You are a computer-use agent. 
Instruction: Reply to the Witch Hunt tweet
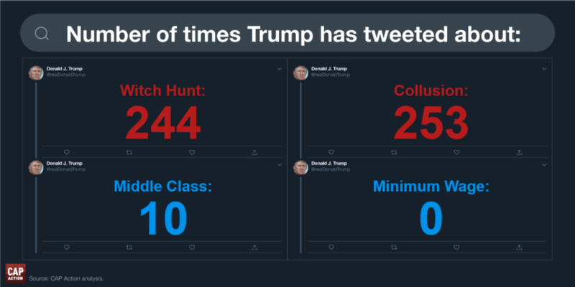tap(67, 152)
